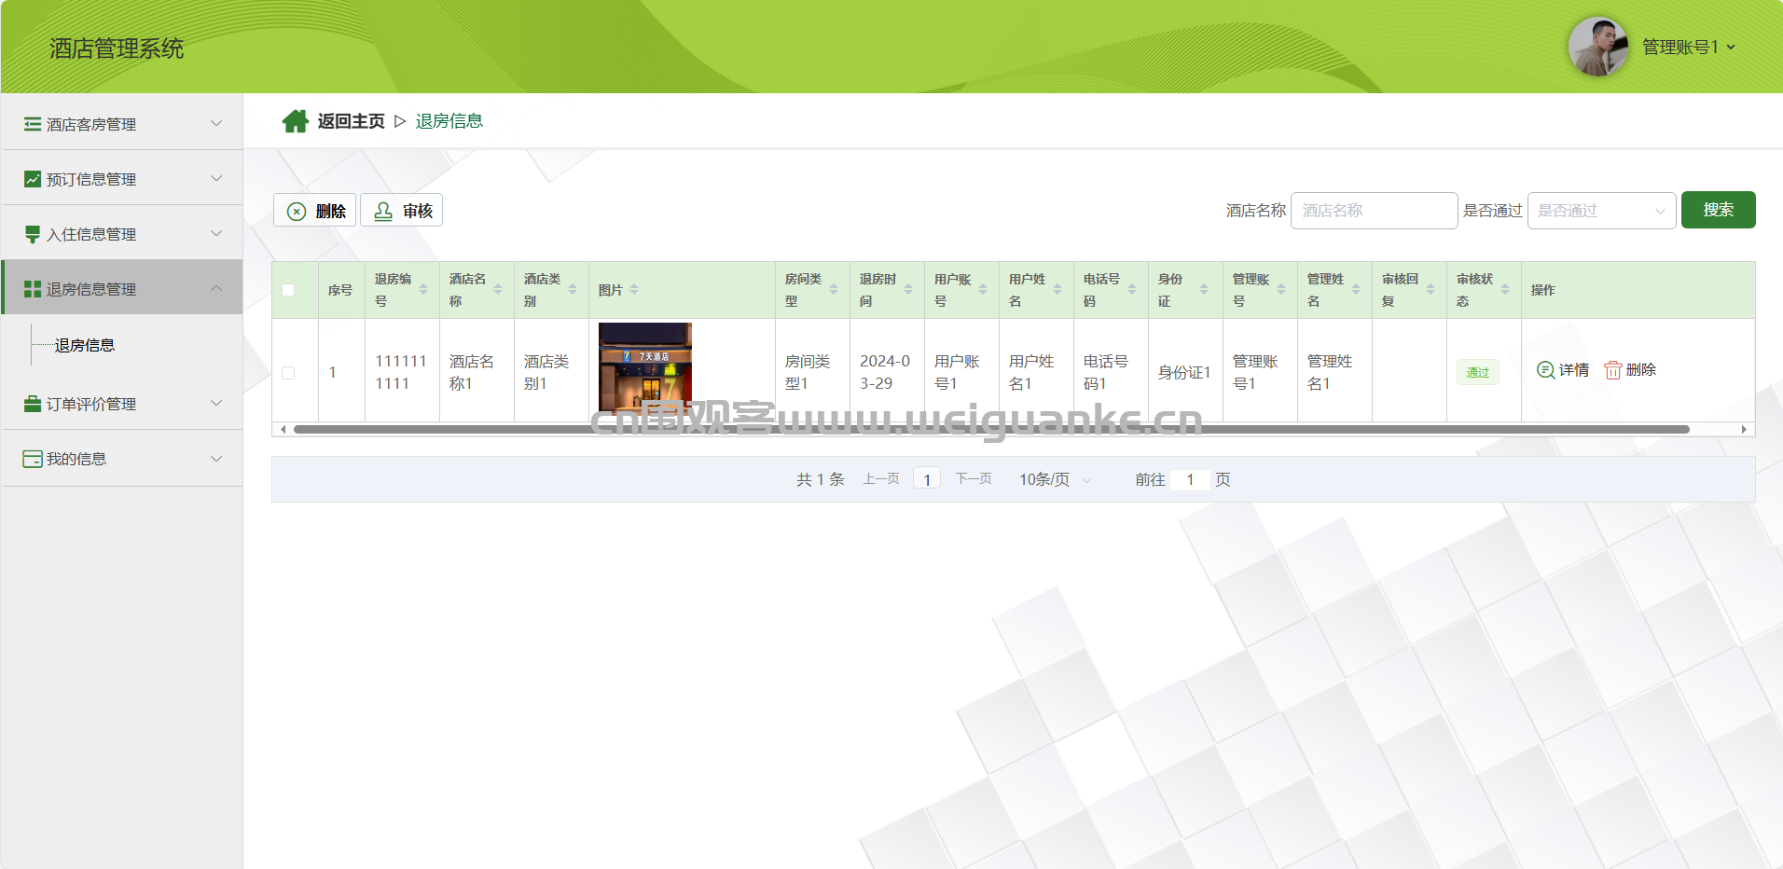Click the 酒店名称 search input field
1783x869 pixels.
1373,211
